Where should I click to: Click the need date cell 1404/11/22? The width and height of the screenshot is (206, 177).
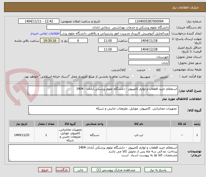[x=22, y=135]
